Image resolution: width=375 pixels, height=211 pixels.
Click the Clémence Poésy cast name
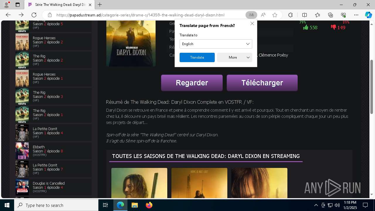click(273, 55)
